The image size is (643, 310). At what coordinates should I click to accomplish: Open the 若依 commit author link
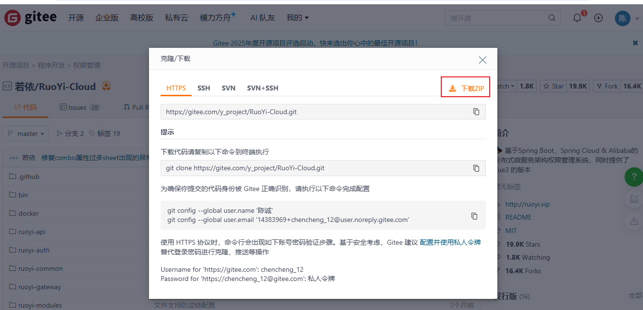29,158
